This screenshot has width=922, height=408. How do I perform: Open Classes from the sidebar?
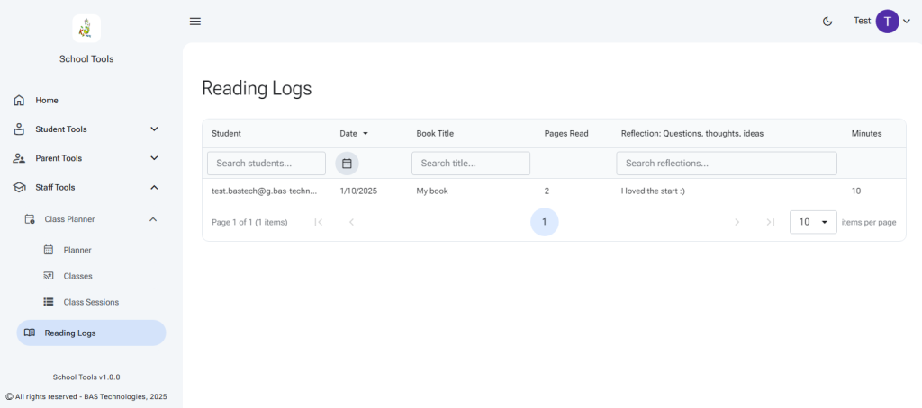(x=77, y=276)
